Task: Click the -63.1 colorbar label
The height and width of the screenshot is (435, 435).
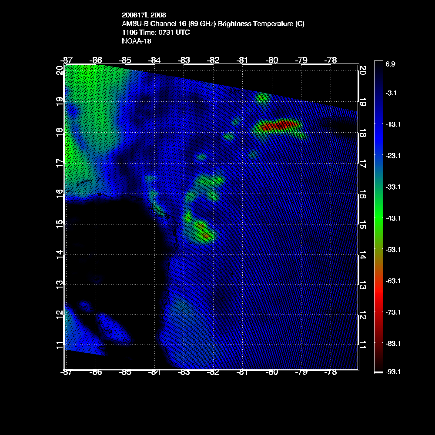Action: click(393, 281)
